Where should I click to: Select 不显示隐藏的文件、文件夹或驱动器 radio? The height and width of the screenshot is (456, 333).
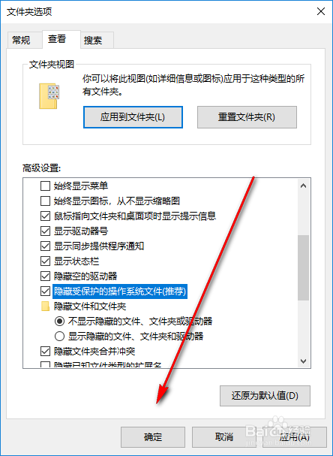click(x=59, y=322)
